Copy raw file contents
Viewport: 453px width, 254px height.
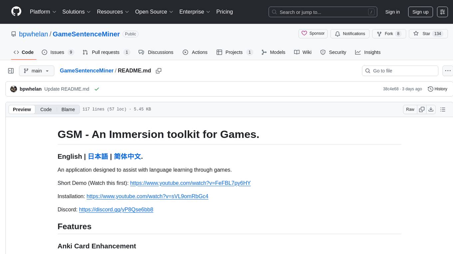coord(422,109)
